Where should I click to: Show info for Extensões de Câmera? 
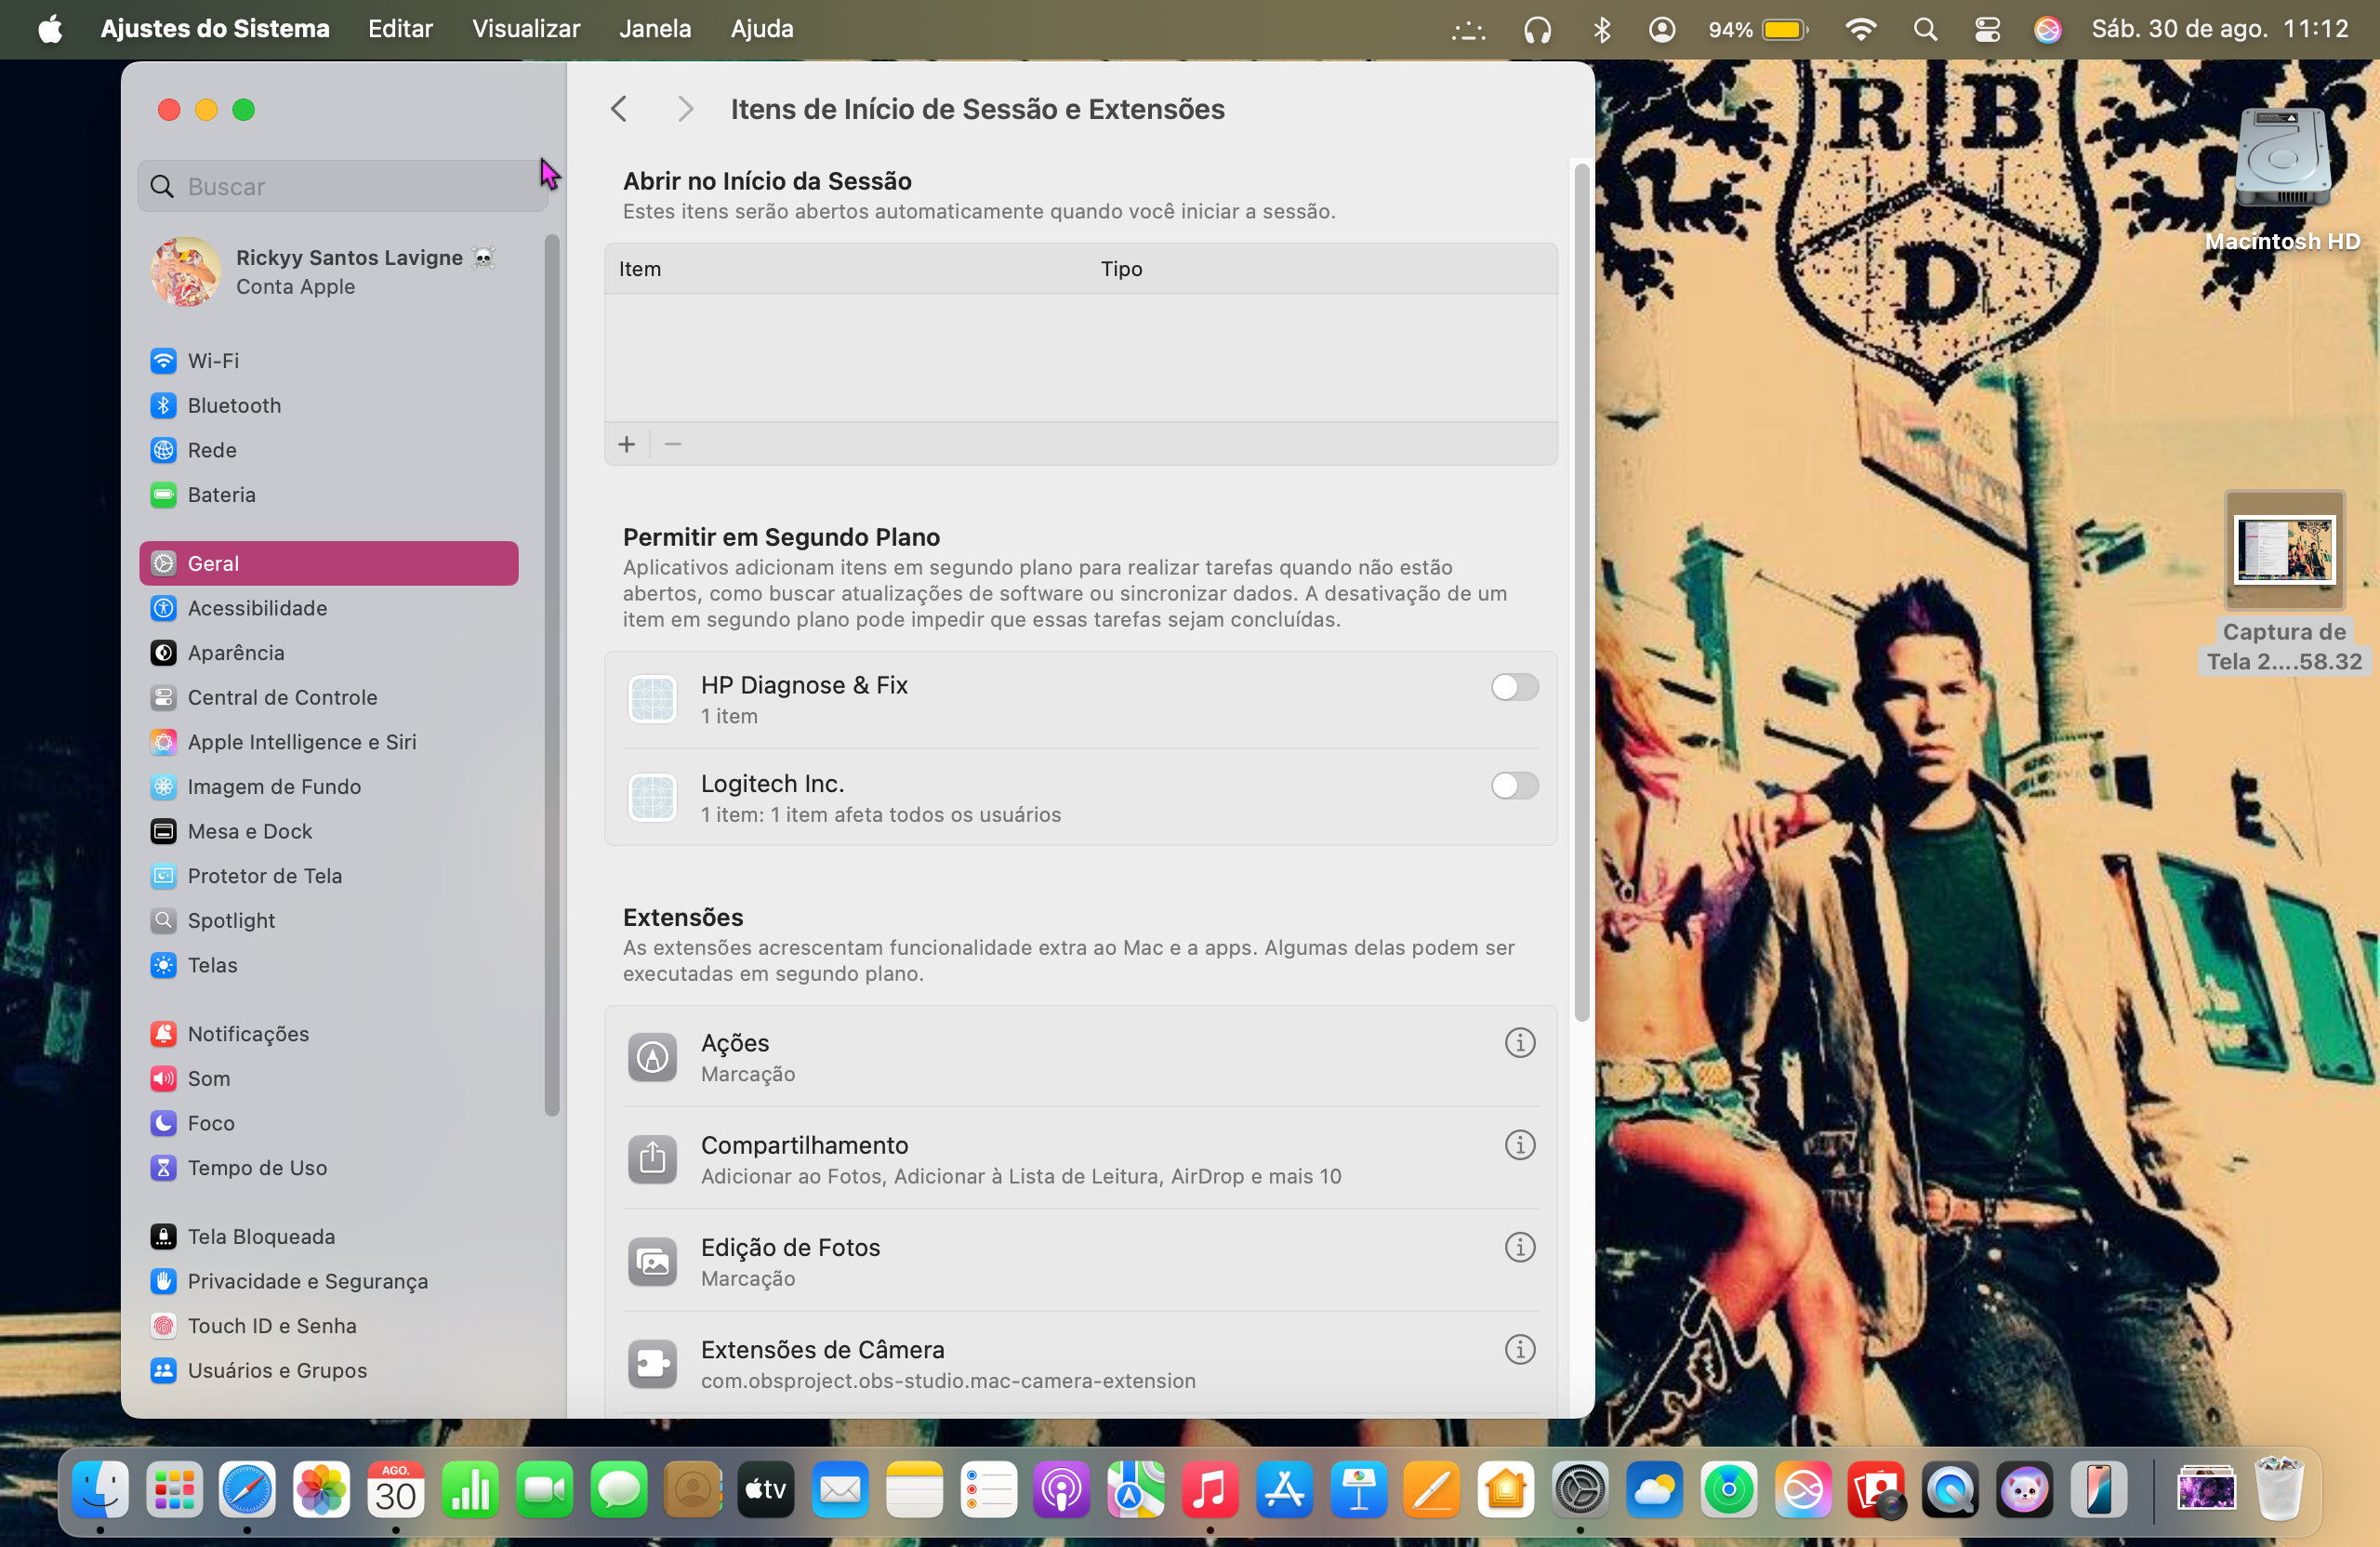(x=1519, y=1350)
